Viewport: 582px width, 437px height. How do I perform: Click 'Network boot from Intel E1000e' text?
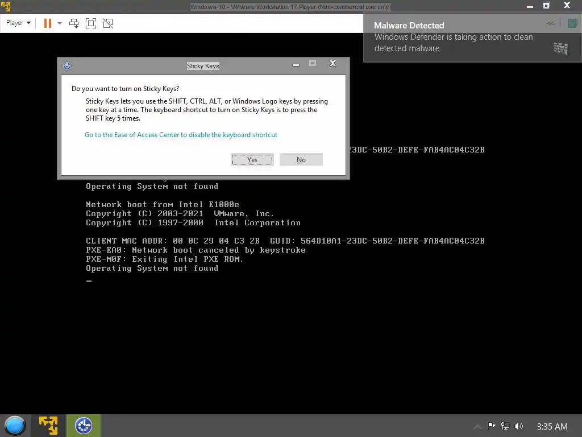point(163,204)
